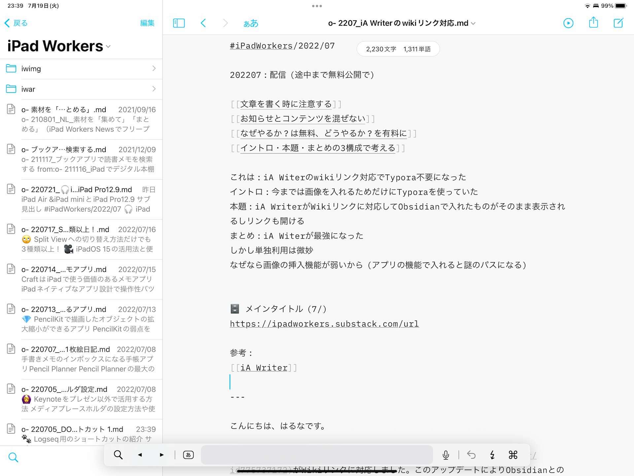Navigate back in document history
Image resolution: width=634 pixels, height=476 pixels.
(x=203, y=23)
